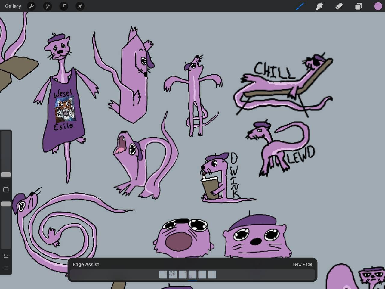Viewport: 385px width, 289px height.
Task: Open the Layers panel
Action: tap(359, 6)
